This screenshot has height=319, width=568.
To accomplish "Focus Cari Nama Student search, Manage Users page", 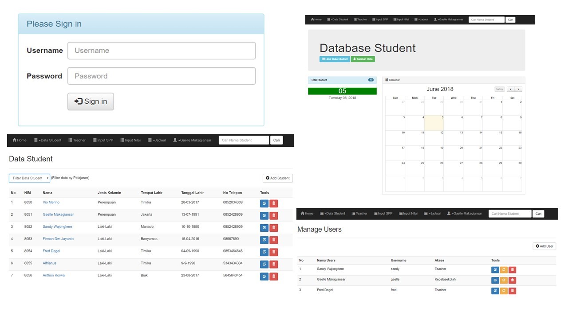I will (x=510, y=214).
